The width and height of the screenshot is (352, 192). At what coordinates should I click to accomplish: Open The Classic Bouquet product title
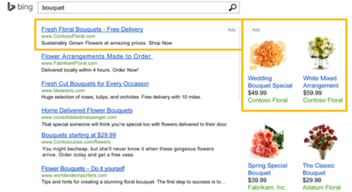[319, 169]
